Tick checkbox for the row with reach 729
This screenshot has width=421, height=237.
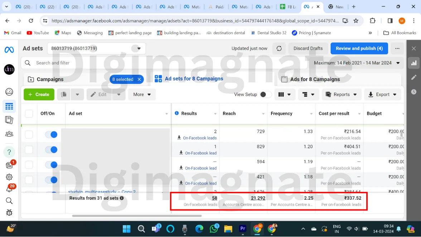pos(29,135)
